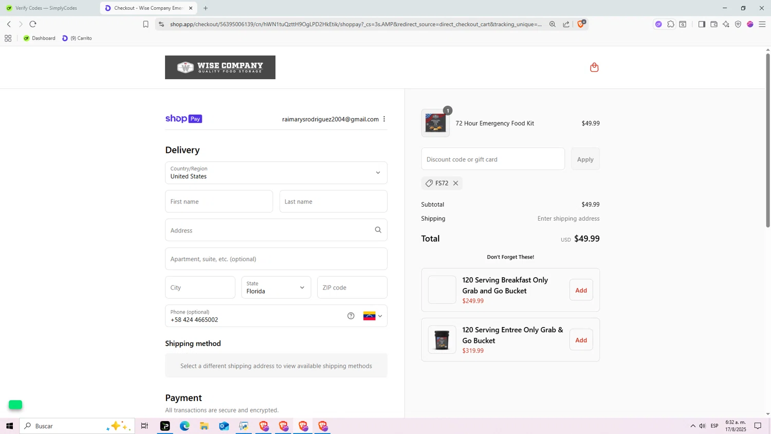This screenshot has width=771, height=434.
Task: Click the Shop Pay logo
Action: click(x=183, y=119)
